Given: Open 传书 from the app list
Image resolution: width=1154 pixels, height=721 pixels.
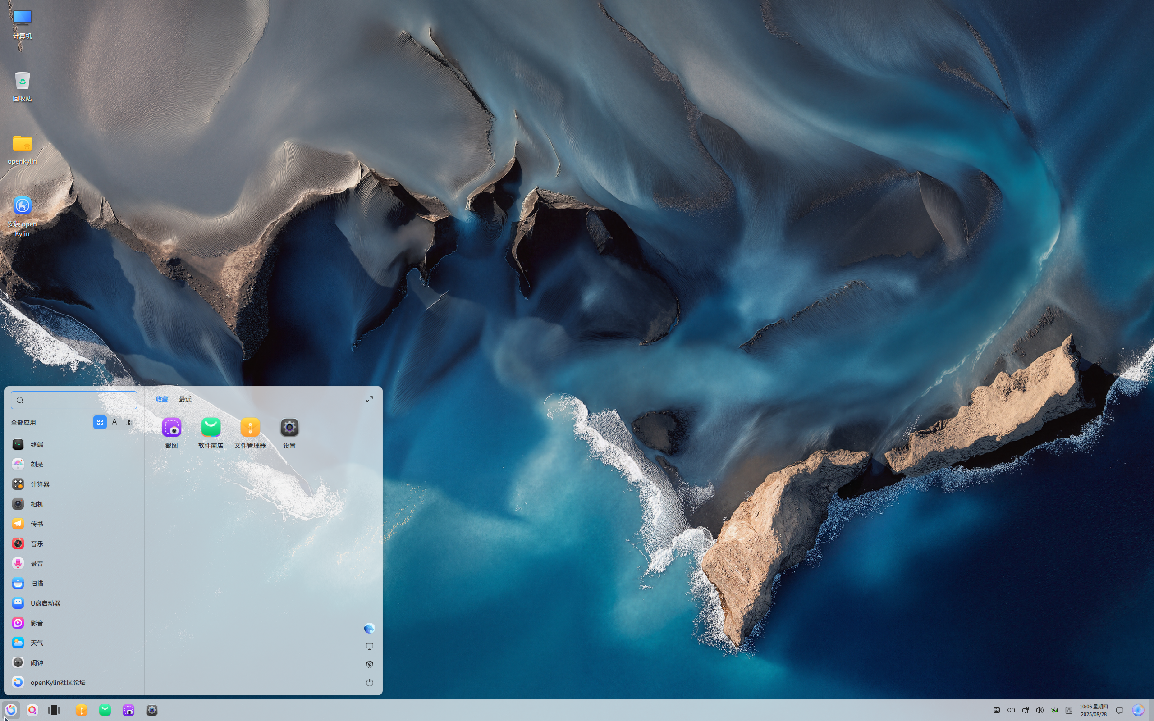Looking at the screenshot, I should pyautogui.click(x=74, y=524).
